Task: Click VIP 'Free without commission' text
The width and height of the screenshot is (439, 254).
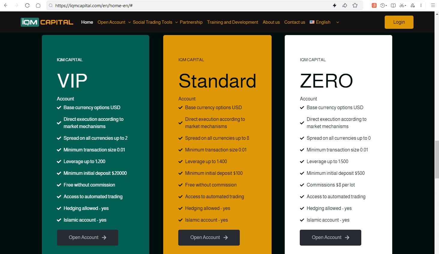Action: point(89,185)
